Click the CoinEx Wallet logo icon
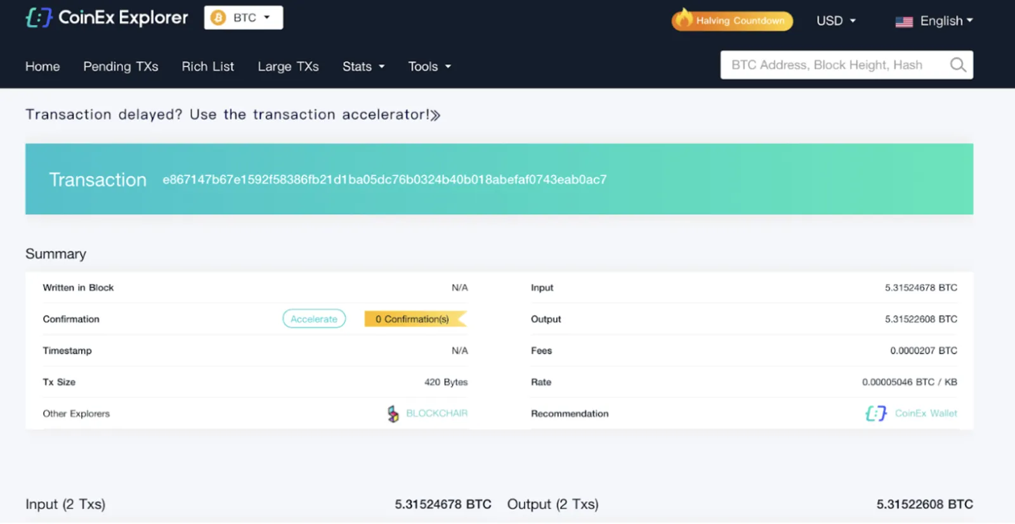The width and height of the screenshot is (1015, 524). pos(876,414)
